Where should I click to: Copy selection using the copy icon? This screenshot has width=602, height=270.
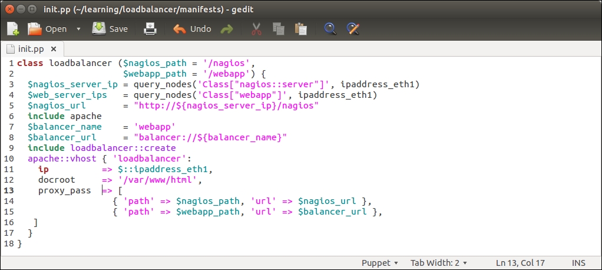(278, 29)
